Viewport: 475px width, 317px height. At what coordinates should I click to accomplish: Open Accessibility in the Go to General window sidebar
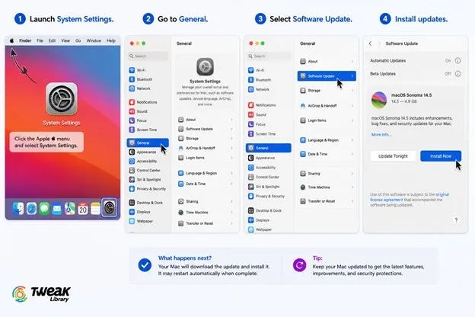tap(148, 161)
